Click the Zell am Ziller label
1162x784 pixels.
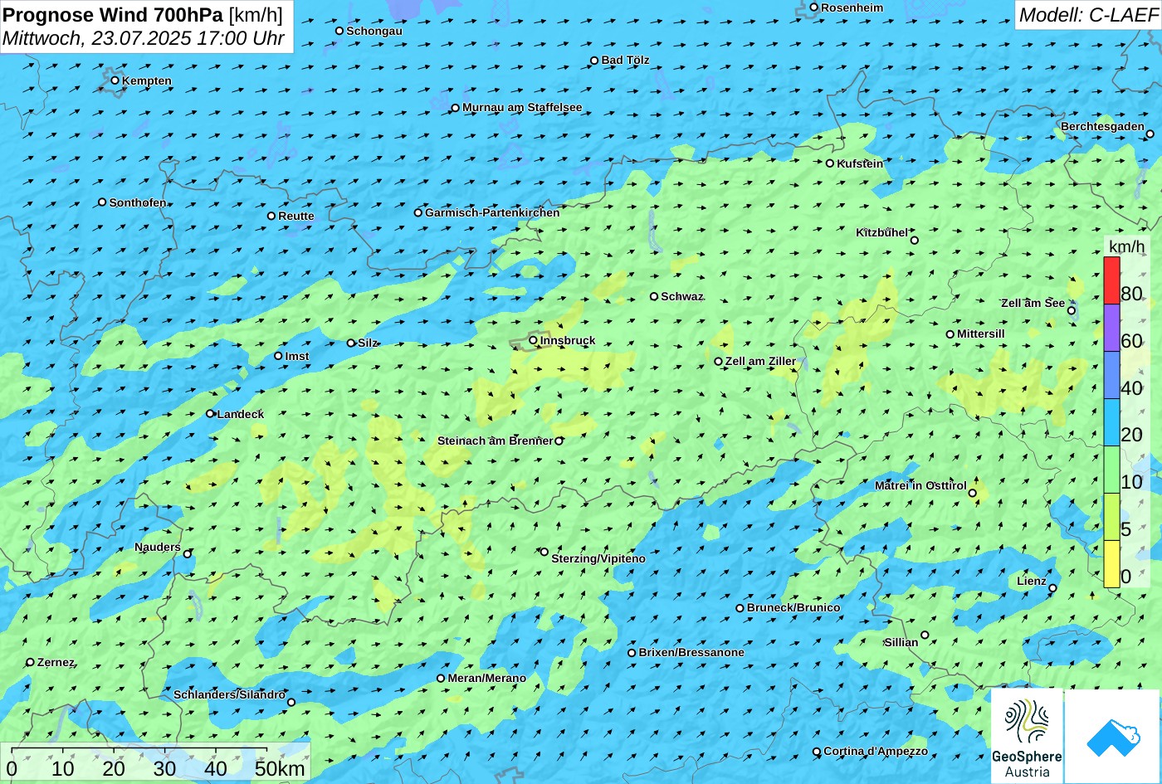click(760, 361)
